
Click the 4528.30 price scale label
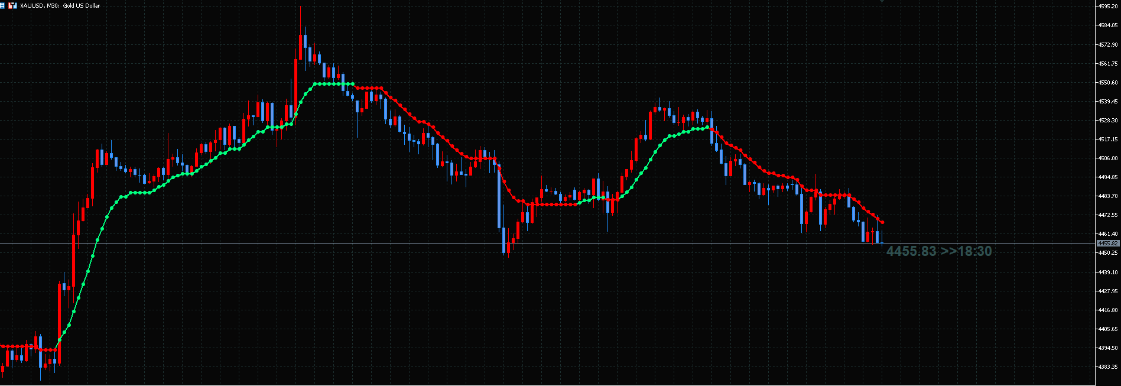click(1108, 121)
